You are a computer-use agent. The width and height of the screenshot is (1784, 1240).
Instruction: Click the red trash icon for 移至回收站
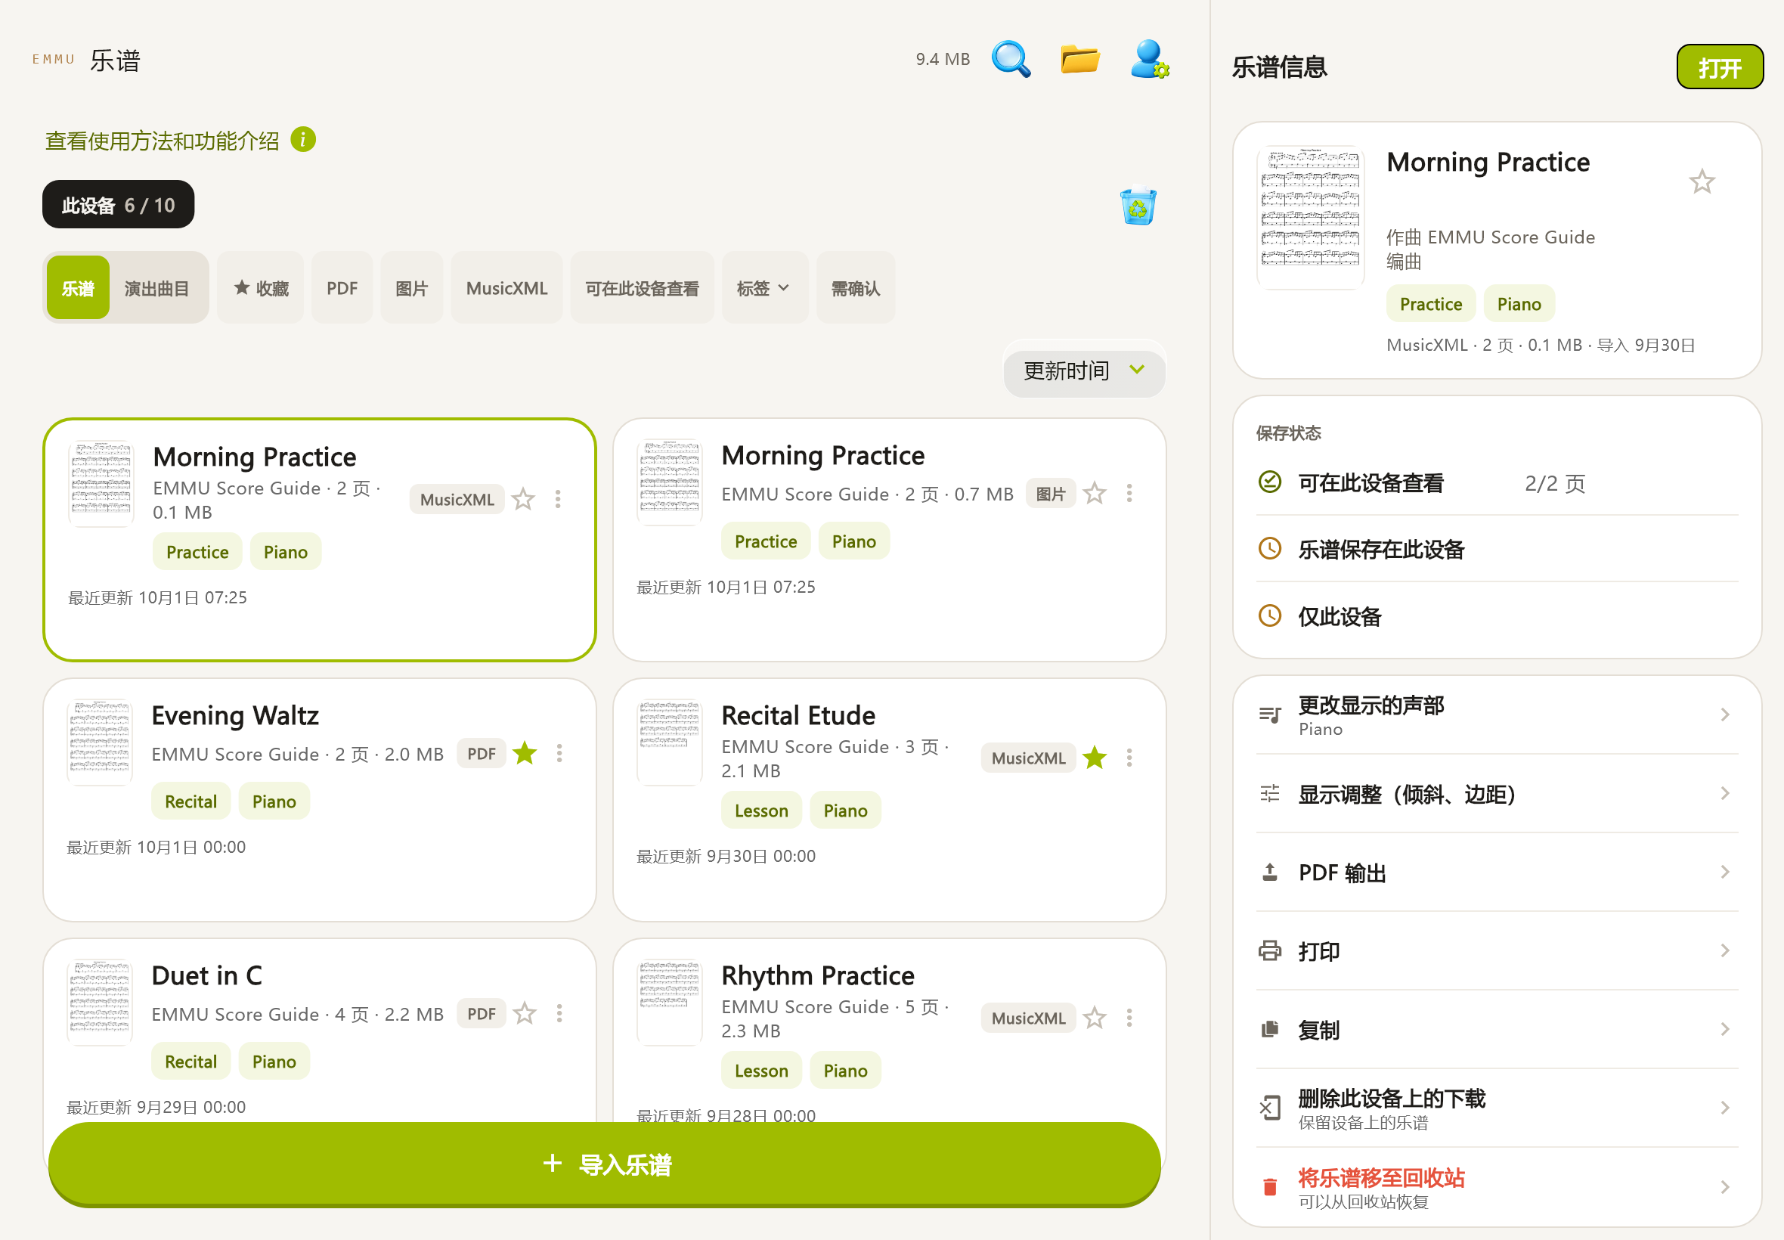pyautogui.click(x=1270, y=1187)
